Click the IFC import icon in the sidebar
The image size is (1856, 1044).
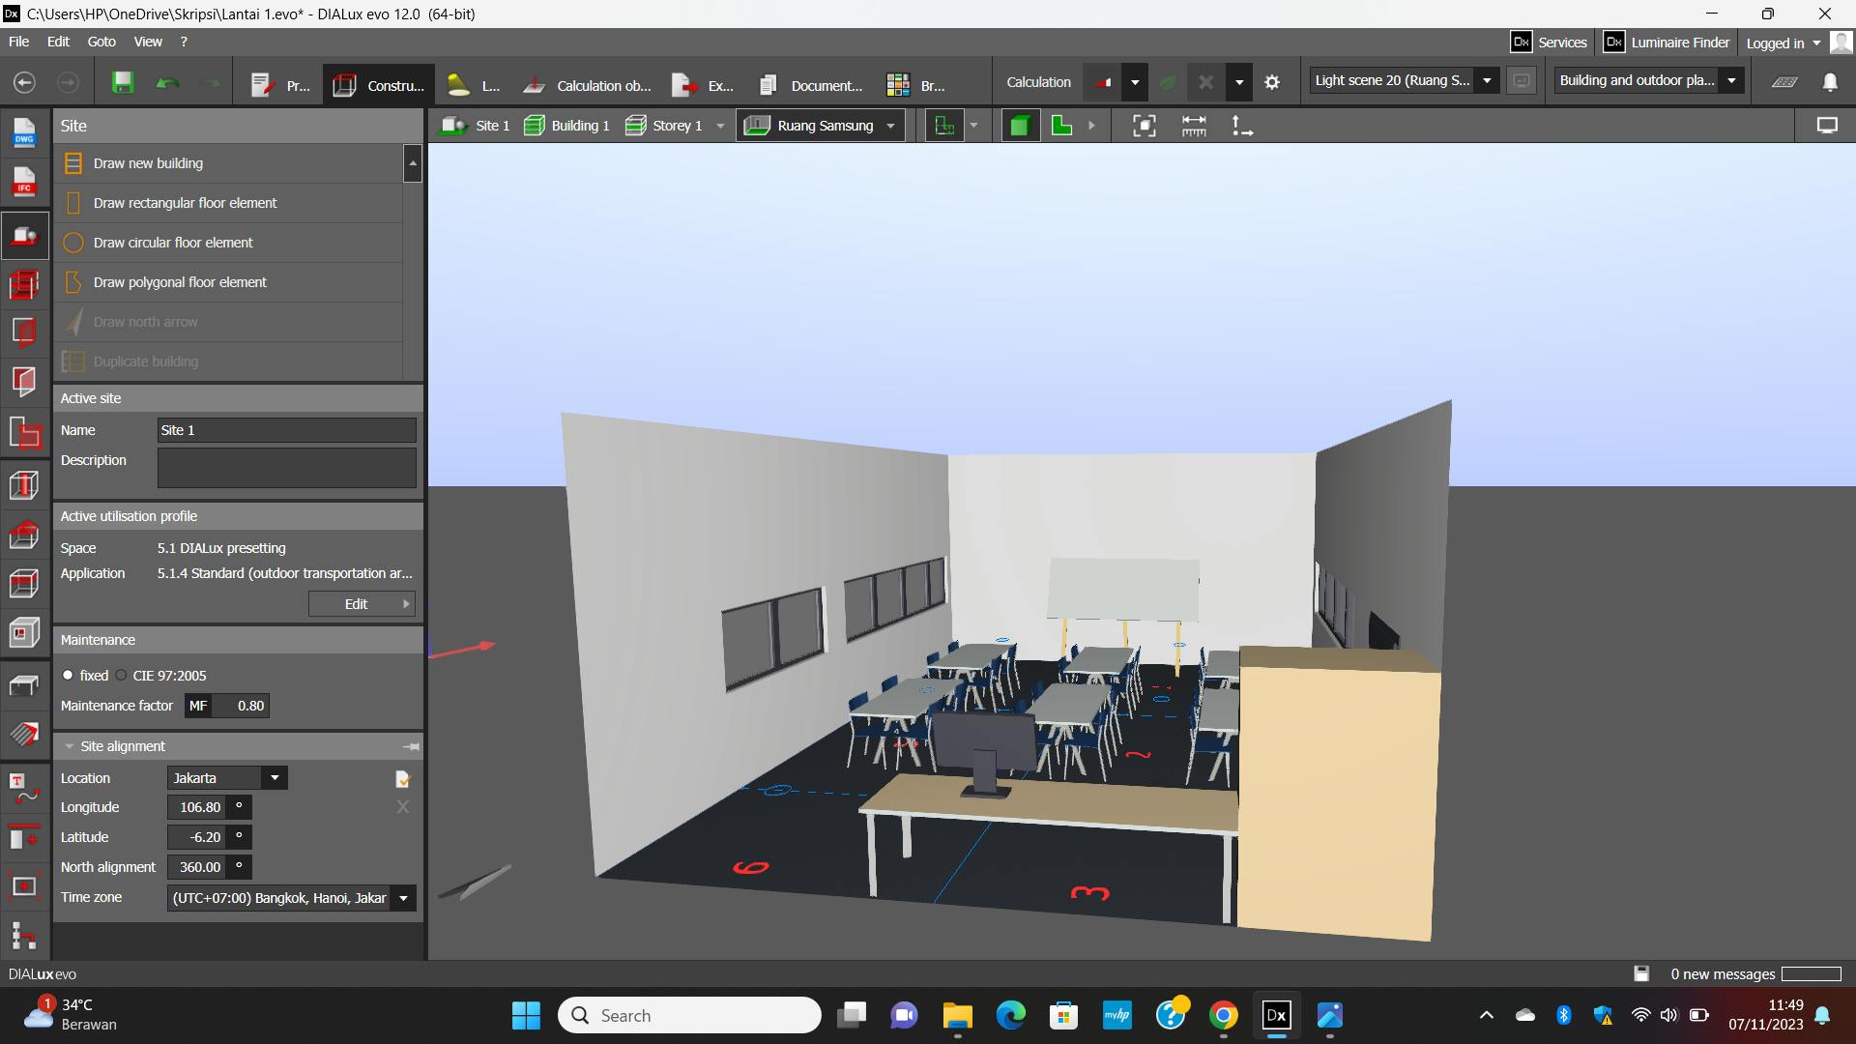coord(24,183)
